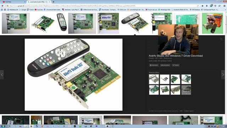Open third similar image thumbnail in top row
Image resolution: width=227 pixels, height=128 pixels.
(x=175, y=79)
